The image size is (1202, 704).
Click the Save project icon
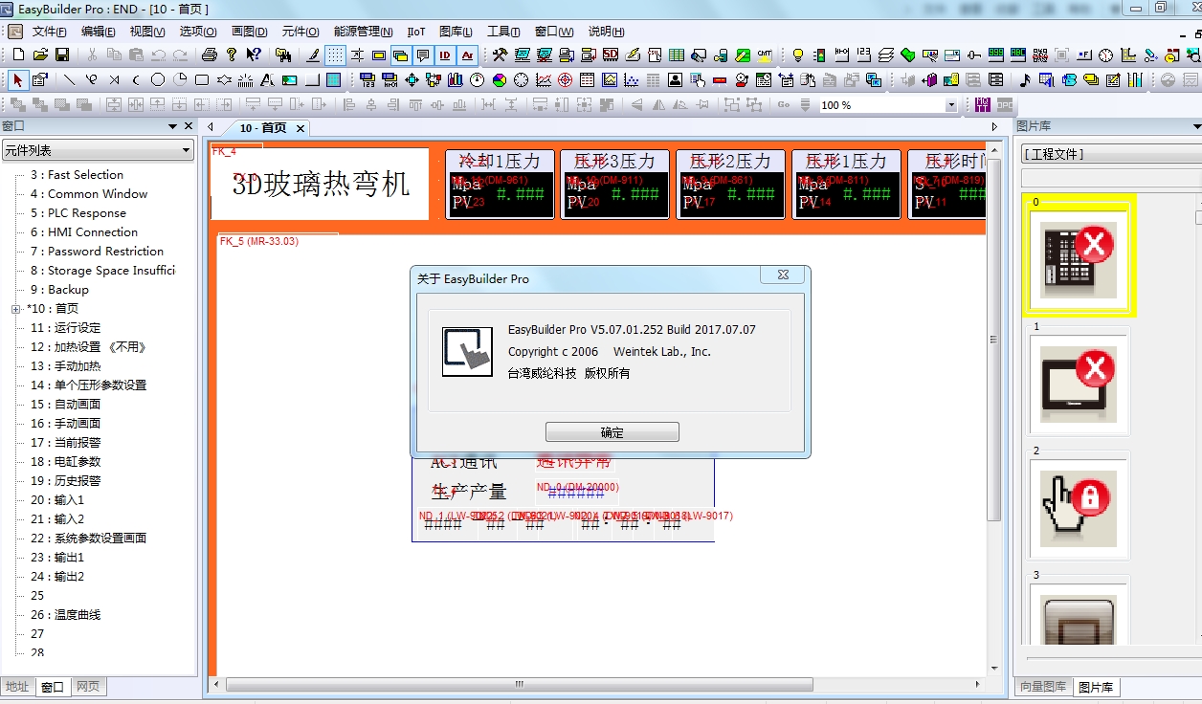pos(62,55)
